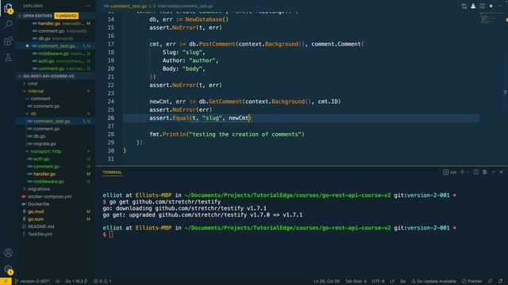Switch to the TERMINAL panel tab
The width and height of the screenshot is (508, 285).
coord(113,173)
